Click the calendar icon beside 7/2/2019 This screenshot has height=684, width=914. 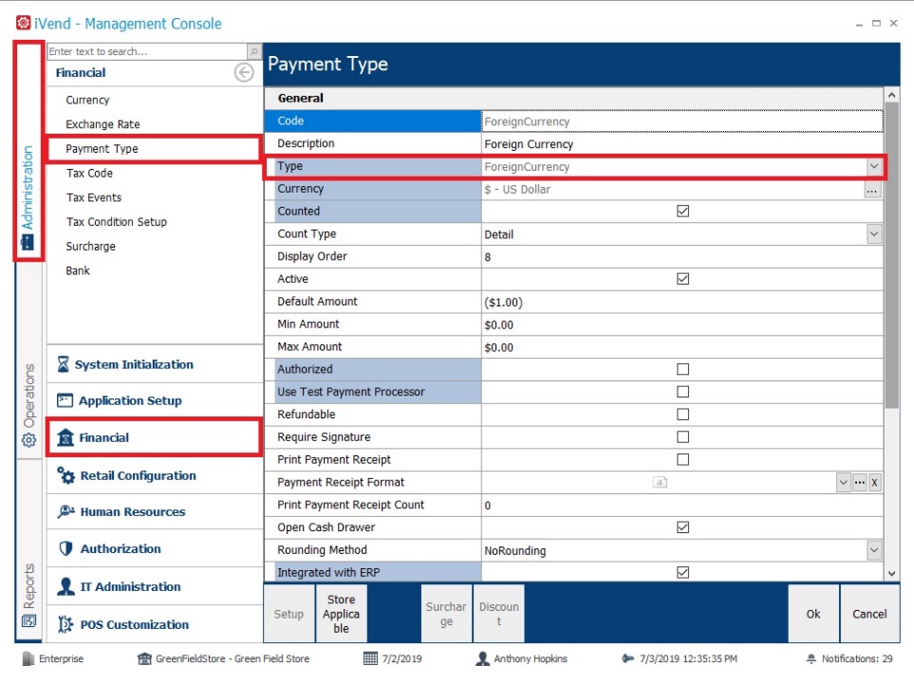[371, 658]
